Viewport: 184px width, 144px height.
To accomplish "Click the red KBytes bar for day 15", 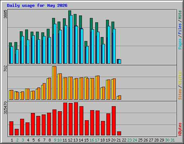I will (87, 128).
